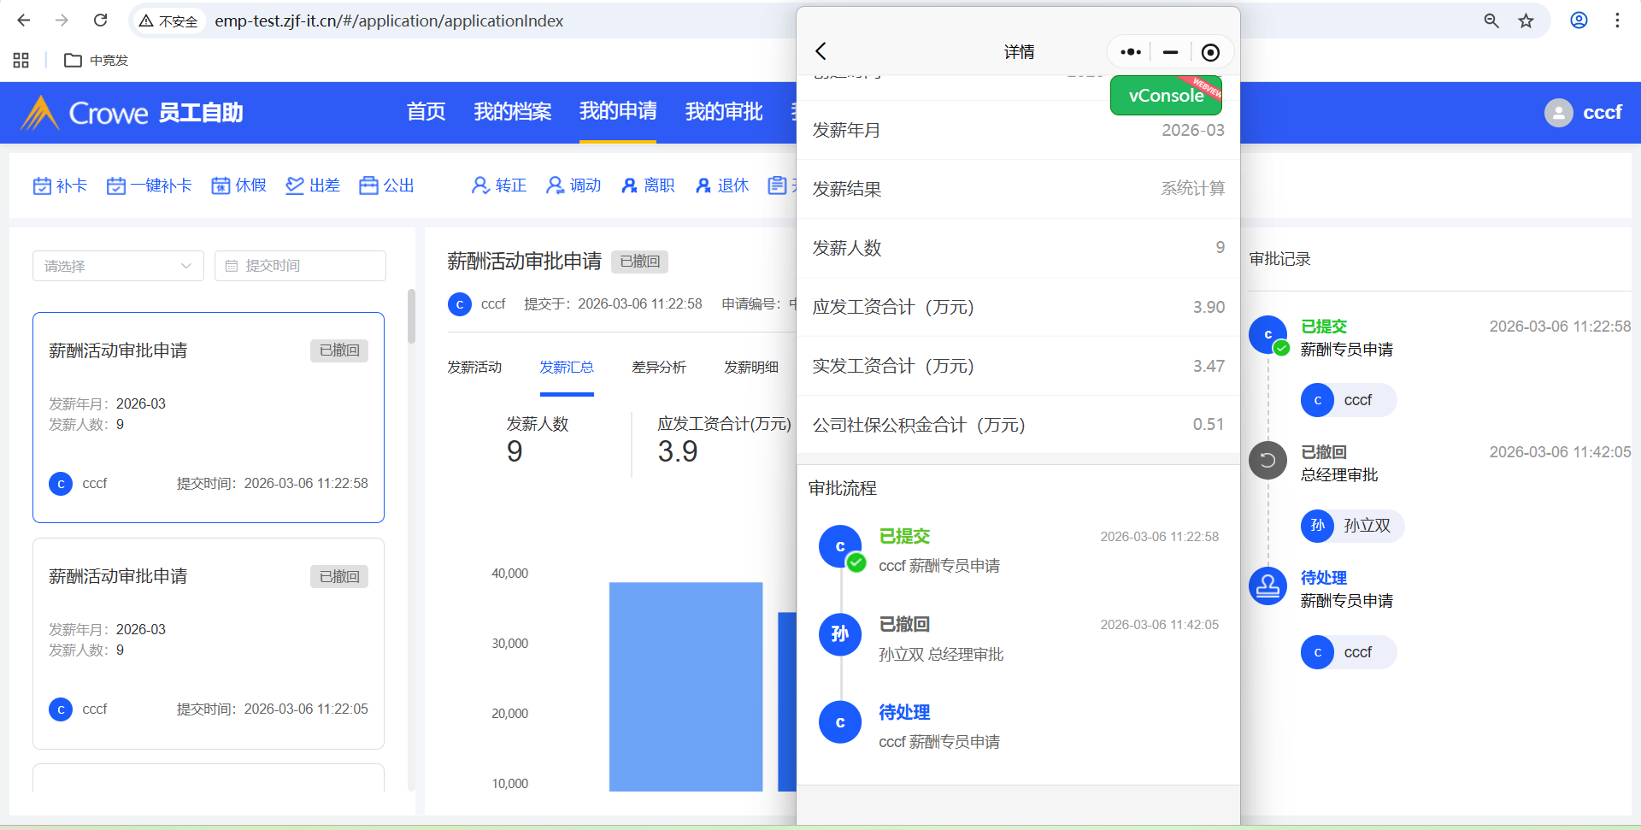Bookmark this page with star icon
This screenshot has width=1641, height=830.
click(x=1526, y=21)
